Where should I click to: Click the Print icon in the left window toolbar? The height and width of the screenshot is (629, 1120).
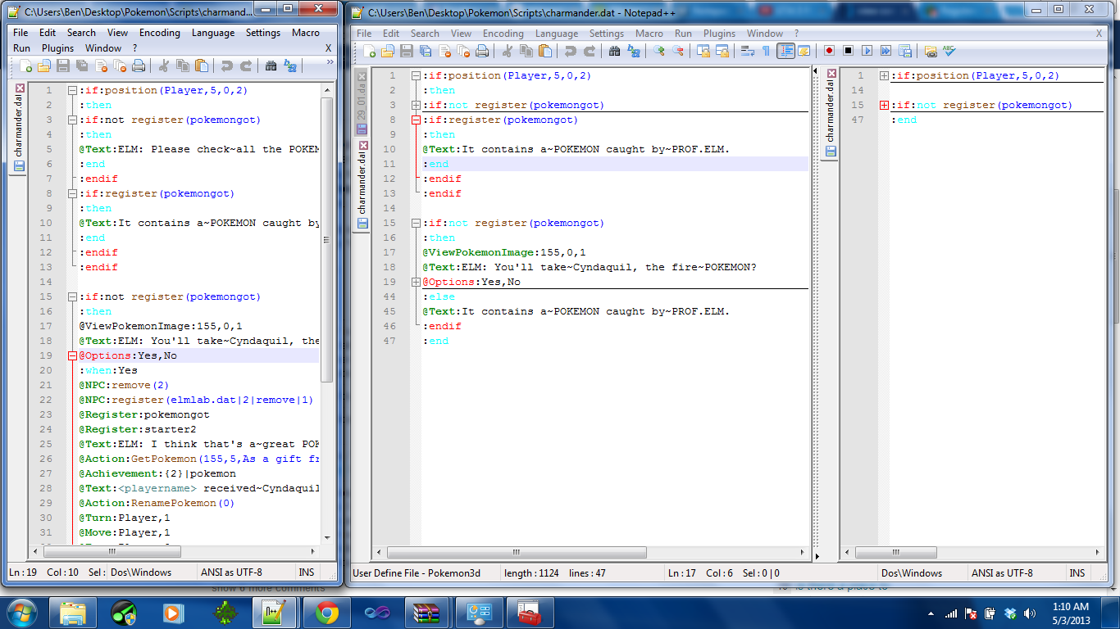click(139, 66)
